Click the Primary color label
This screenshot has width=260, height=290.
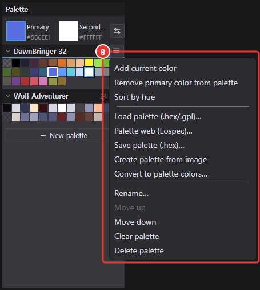tap(38, 27)
